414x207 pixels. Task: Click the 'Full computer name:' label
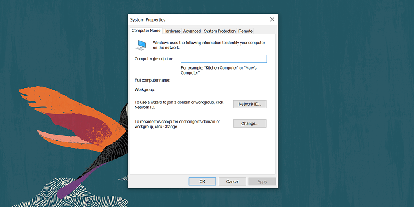pos(152,80)
